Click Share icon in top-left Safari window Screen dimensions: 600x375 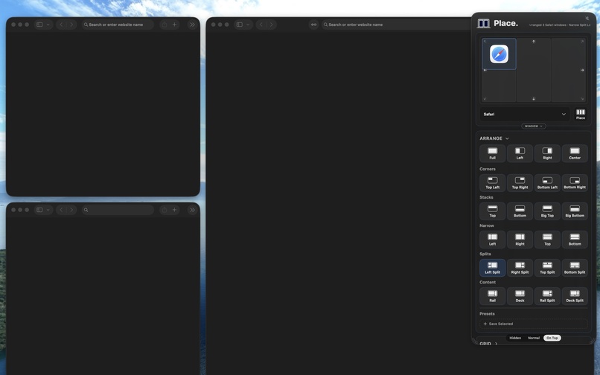click(165, 25)
